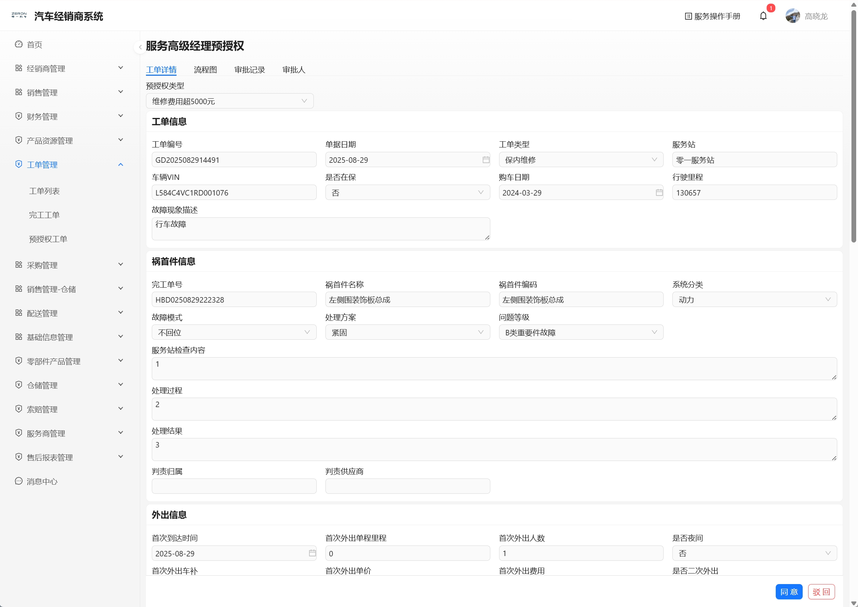Screen dimensions: 858x607
Task: Click the user avatar picture
Action: click(x=792, y=16)
